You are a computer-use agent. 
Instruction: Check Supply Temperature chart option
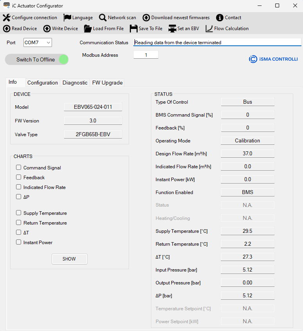[18, 213]
